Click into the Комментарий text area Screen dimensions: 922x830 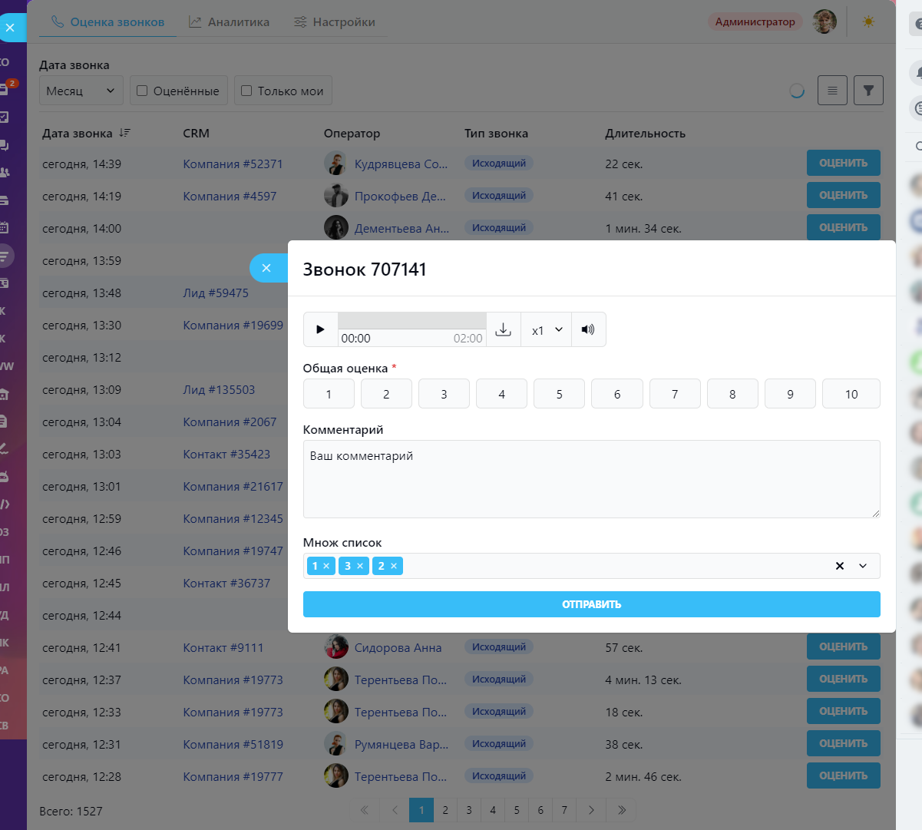(x=591, y=479)
